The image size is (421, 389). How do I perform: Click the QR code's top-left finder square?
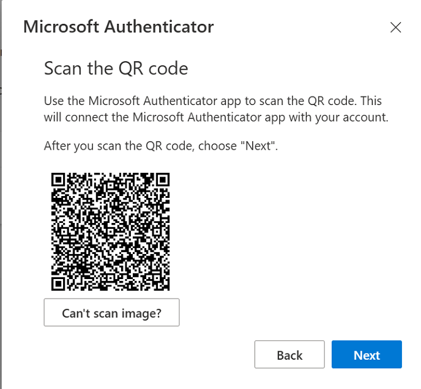[59, 180]
